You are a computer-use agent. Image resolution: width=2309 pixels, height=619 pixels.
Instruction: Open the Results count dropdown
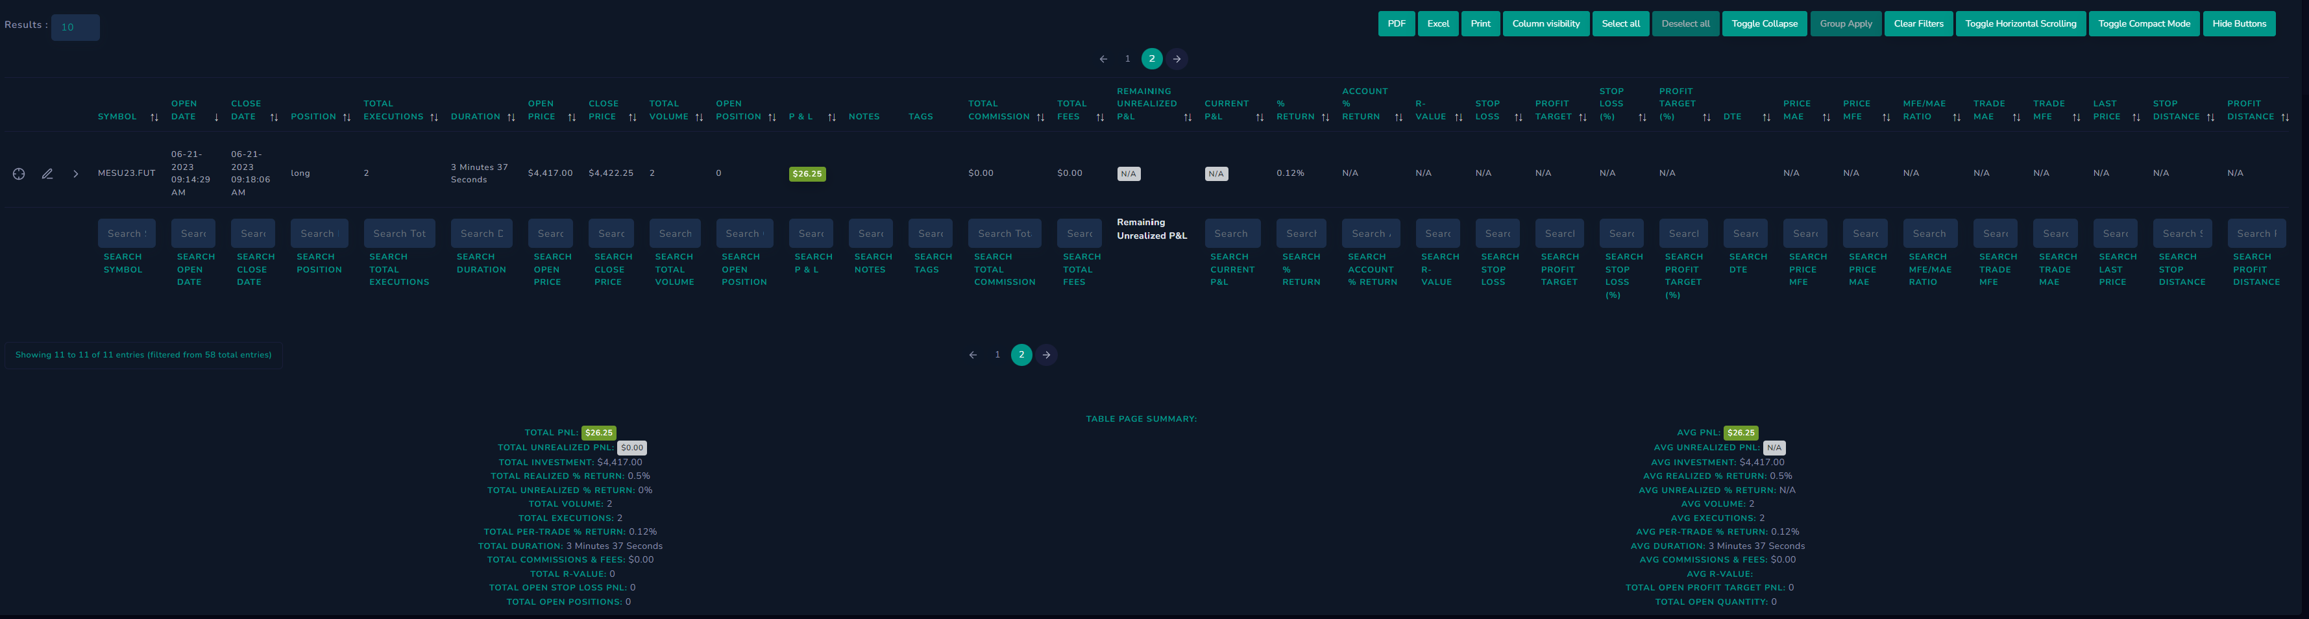75,28
